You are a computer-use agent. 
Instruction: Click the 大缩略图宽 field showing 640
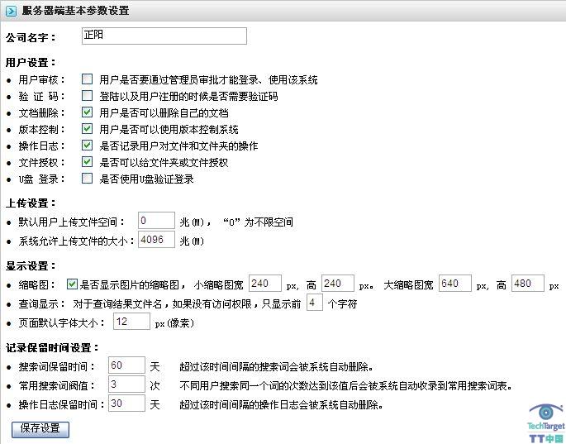(x=454, y=284)
